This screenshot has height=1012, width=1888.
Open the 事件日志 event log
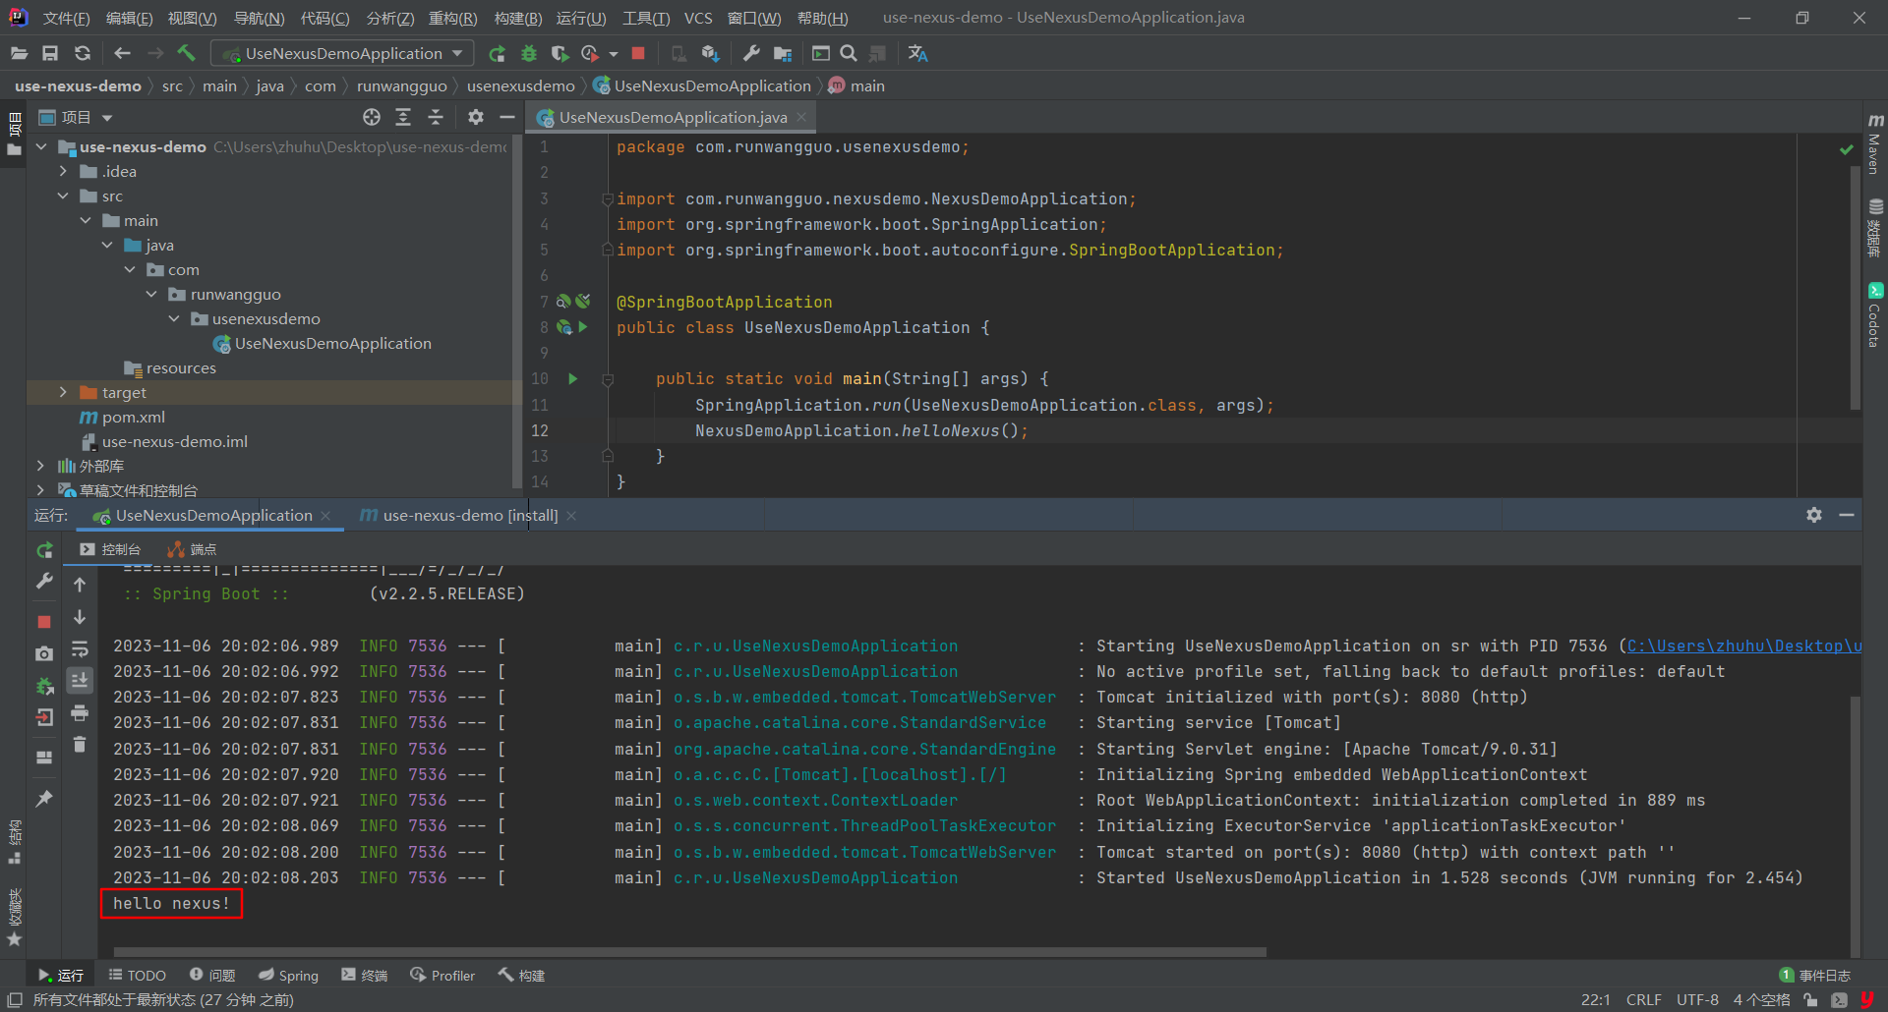point(1815,976)
